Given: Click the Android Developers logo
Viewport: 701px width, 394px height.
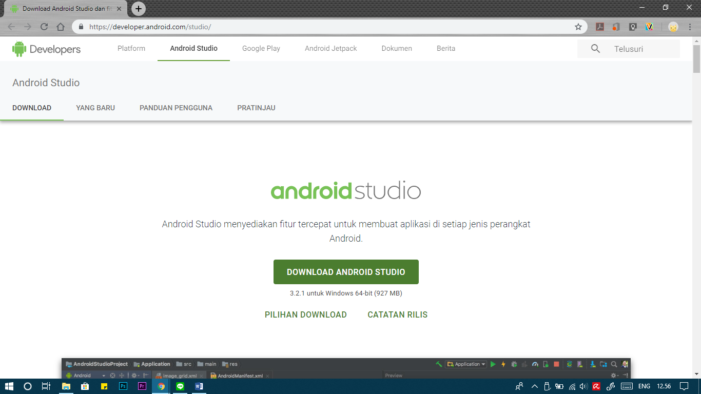Looking at the screenshot, I should (x=46, y=49).
